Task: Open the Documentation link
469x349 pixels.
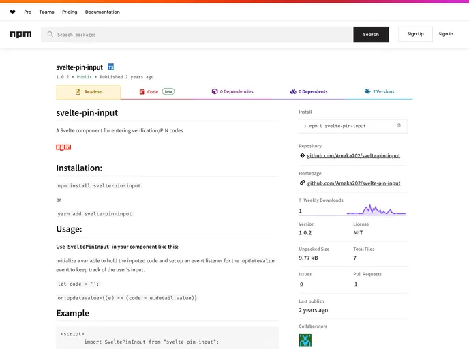Action: click(x=102, y=12)
